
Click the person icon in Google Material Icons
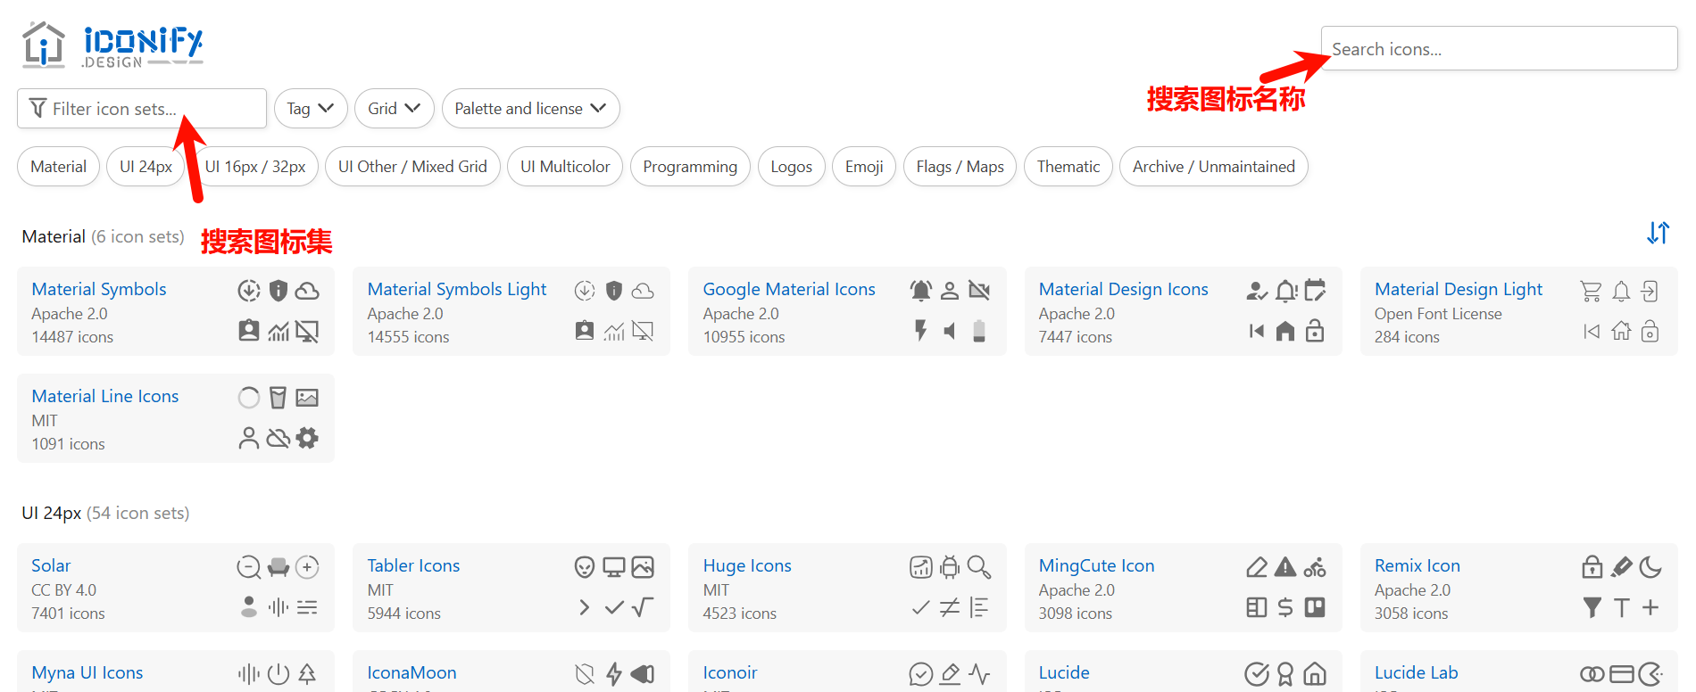tap(950, 291)
